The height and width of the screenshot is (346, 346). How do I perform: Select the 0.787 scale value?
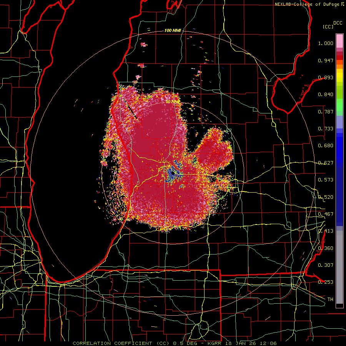click(326, 111)
